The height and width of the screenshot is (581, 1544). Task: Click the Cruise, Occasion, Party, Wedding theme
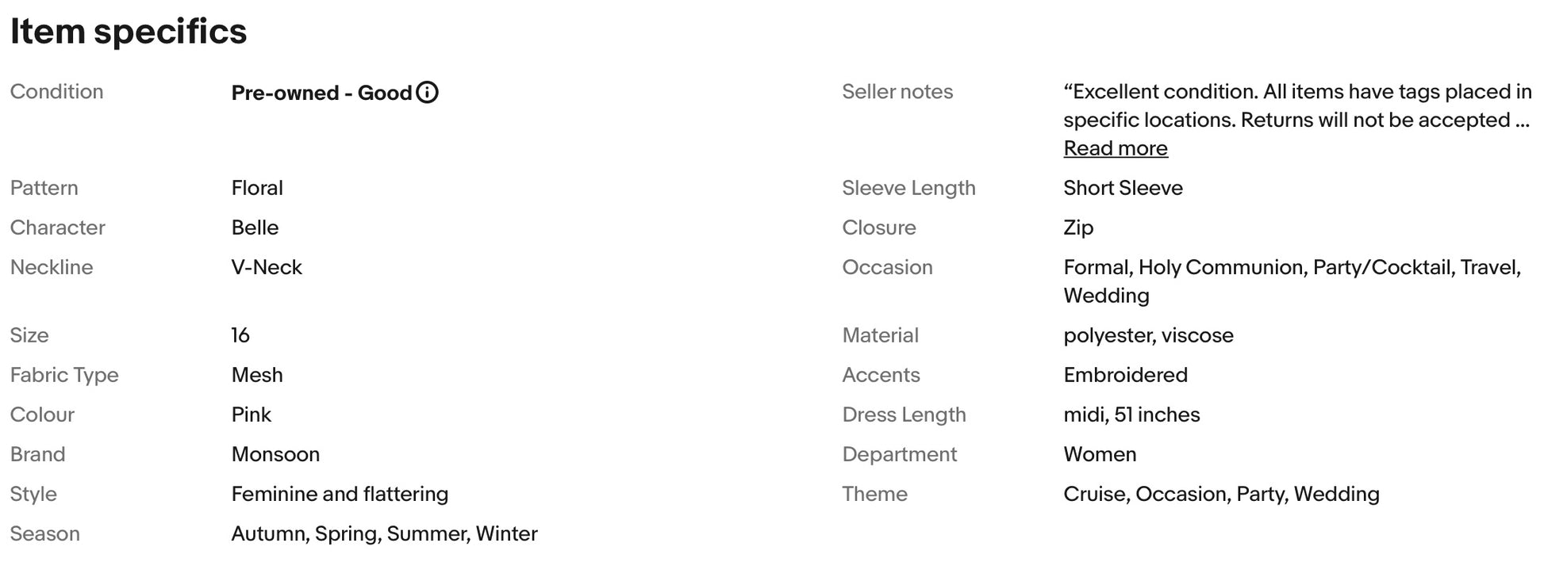point(1221,494)
